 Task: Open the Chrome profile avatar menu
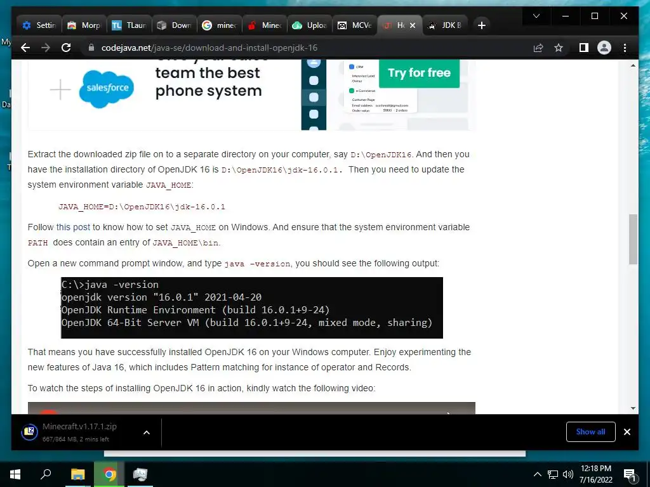tap(604, 48)
